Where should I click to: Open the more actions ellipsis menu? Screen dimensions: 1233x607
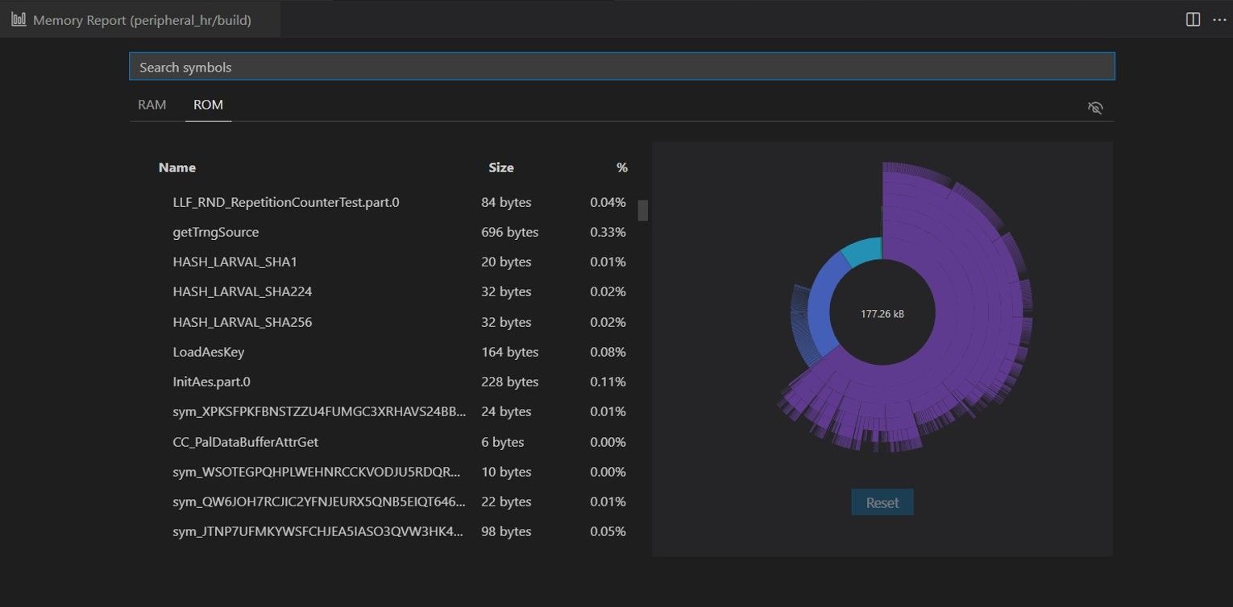(1219, 20)
